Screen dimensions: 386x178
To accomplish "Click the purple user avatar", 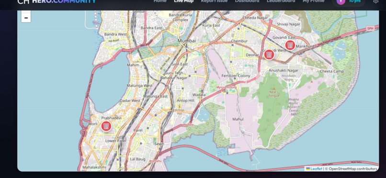I will click(341, 1).
